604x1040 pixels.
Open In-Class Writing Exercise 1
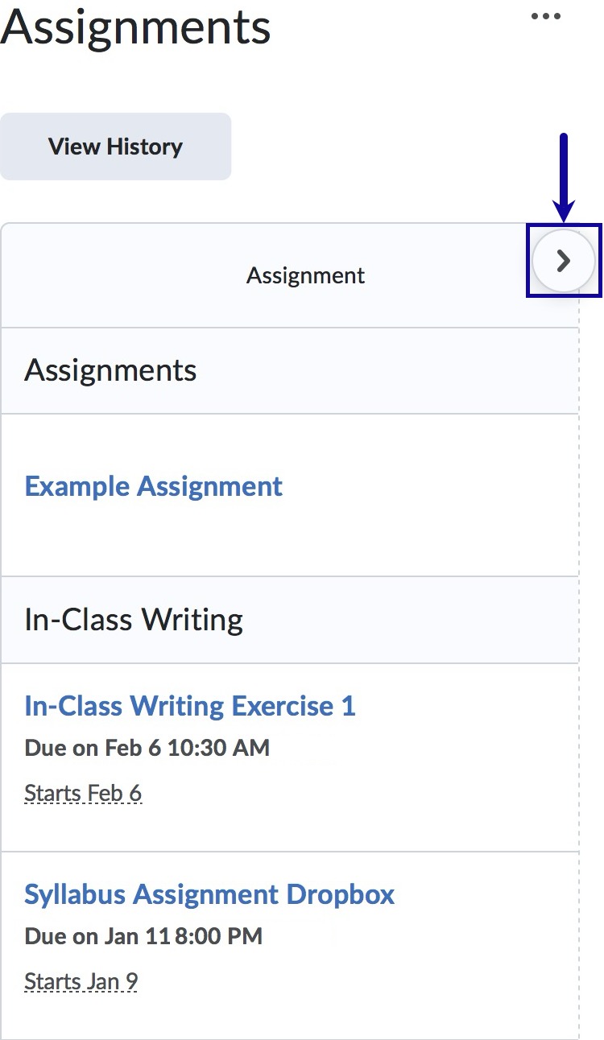(x=190, y=705)
